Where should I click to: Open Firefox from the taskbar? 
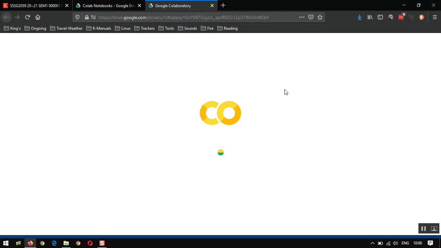click(x=30, y=243)
